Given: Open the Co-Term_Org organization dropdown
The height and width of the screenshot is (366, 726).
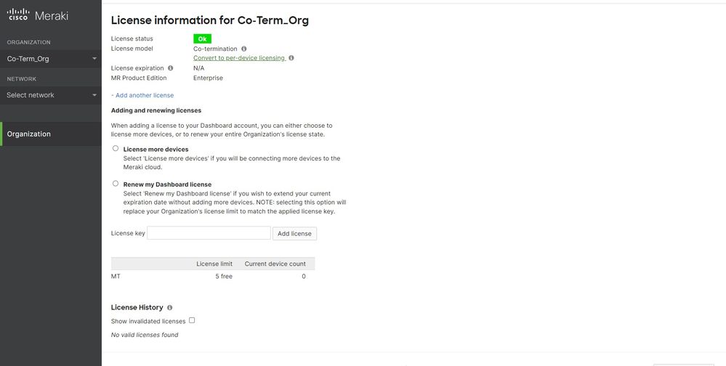Looking at the screenshot, I should tap(51, 59).
